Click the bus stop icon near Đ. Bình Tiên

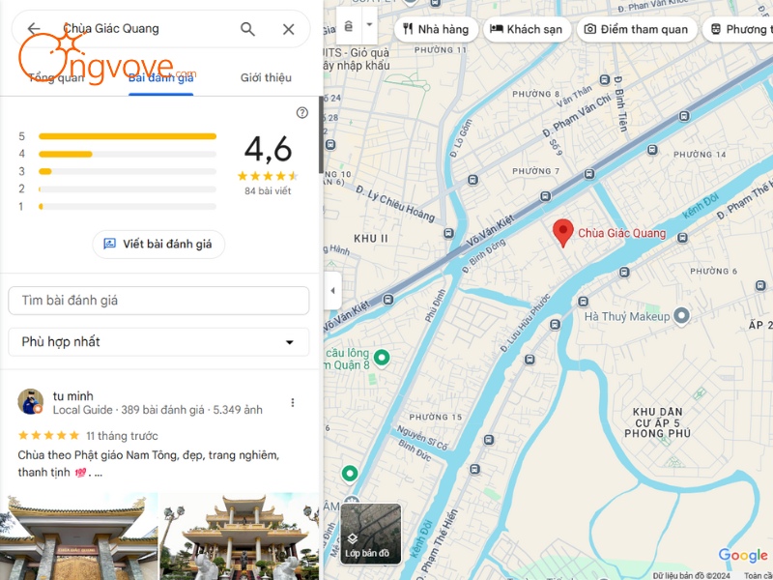(605, 79)
